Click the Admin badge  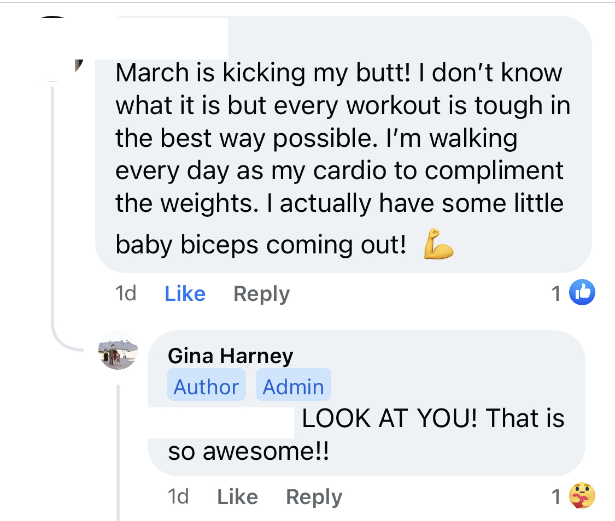click(x=293, y=387)
